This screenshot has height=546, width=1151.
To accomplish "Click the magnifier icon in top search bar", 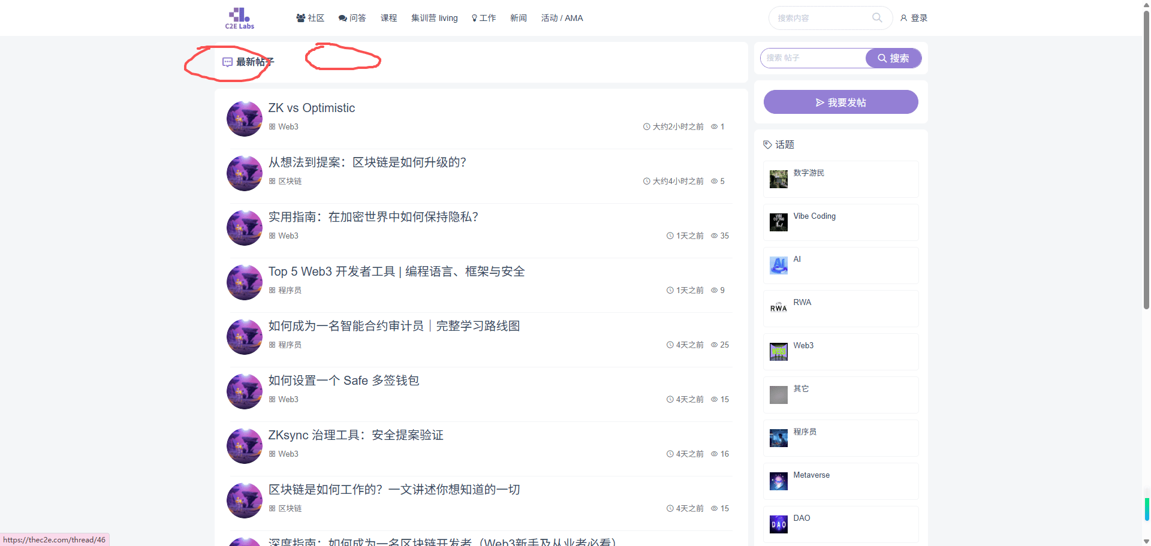I will (x=877, y=18).
